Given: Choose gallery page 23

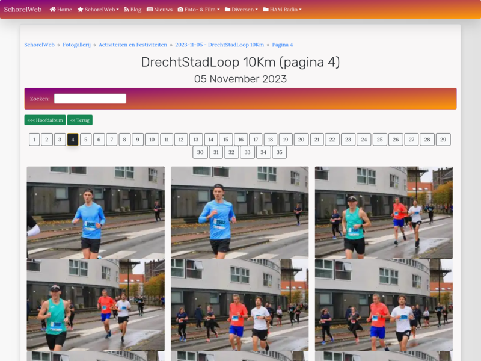Looking at the screenshot, I should 348,140.
